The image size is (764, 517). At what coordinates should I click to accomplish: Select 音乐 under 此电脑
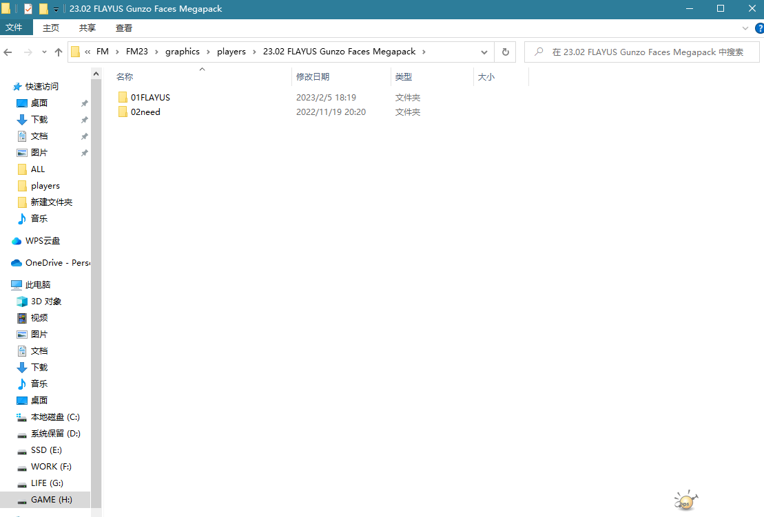pos(39,384)
